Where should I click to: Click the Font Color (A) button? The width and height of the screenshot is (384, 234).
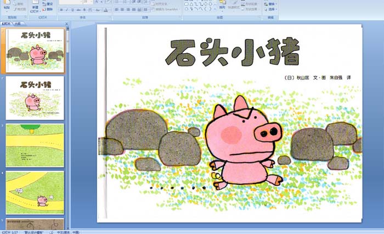click(106, 10)
